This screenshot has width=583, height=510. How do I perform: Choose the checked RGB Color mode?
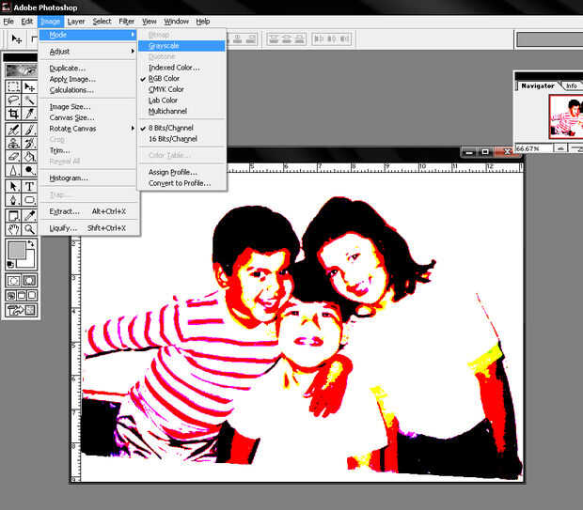(x=181, y=78)
